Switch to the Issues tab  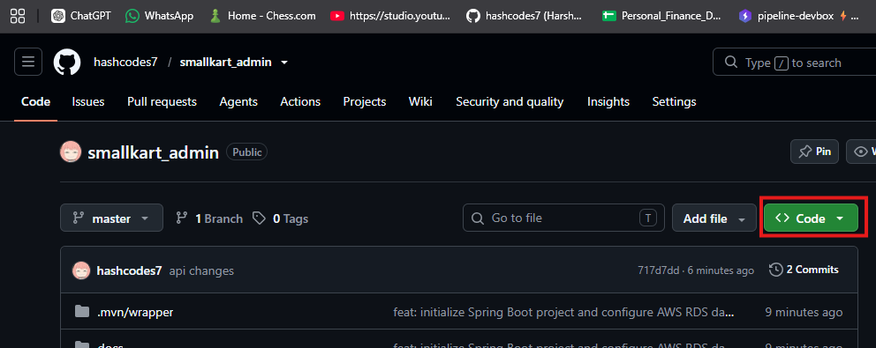pyautogui.click(x=88, y=102)
